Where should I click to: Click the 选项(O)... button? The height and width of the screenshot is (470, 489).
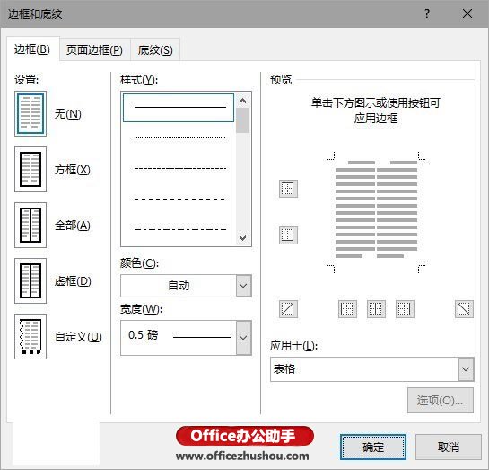[x=441, y=401]
